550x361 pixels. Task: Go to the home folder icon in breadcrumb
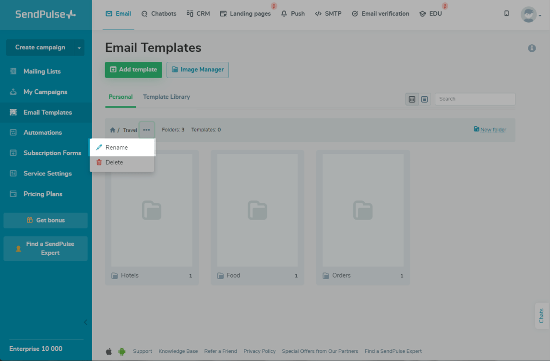pos(113,130)
